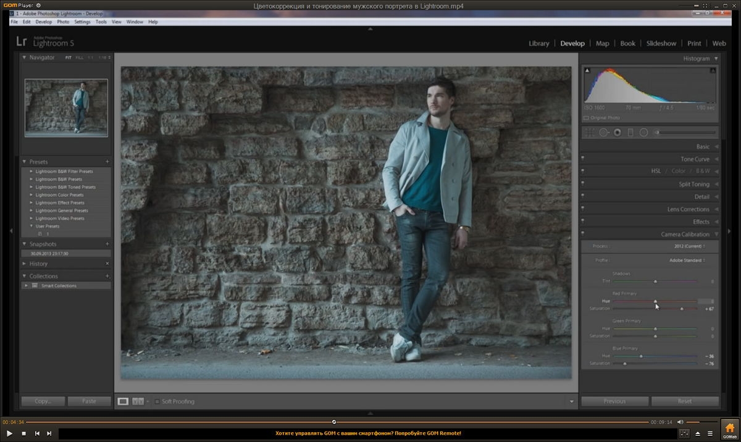Mute audio with GOM speaker icon
Image resolution: width=741 pixels, height=442 pixels.
tap(680, 422)
